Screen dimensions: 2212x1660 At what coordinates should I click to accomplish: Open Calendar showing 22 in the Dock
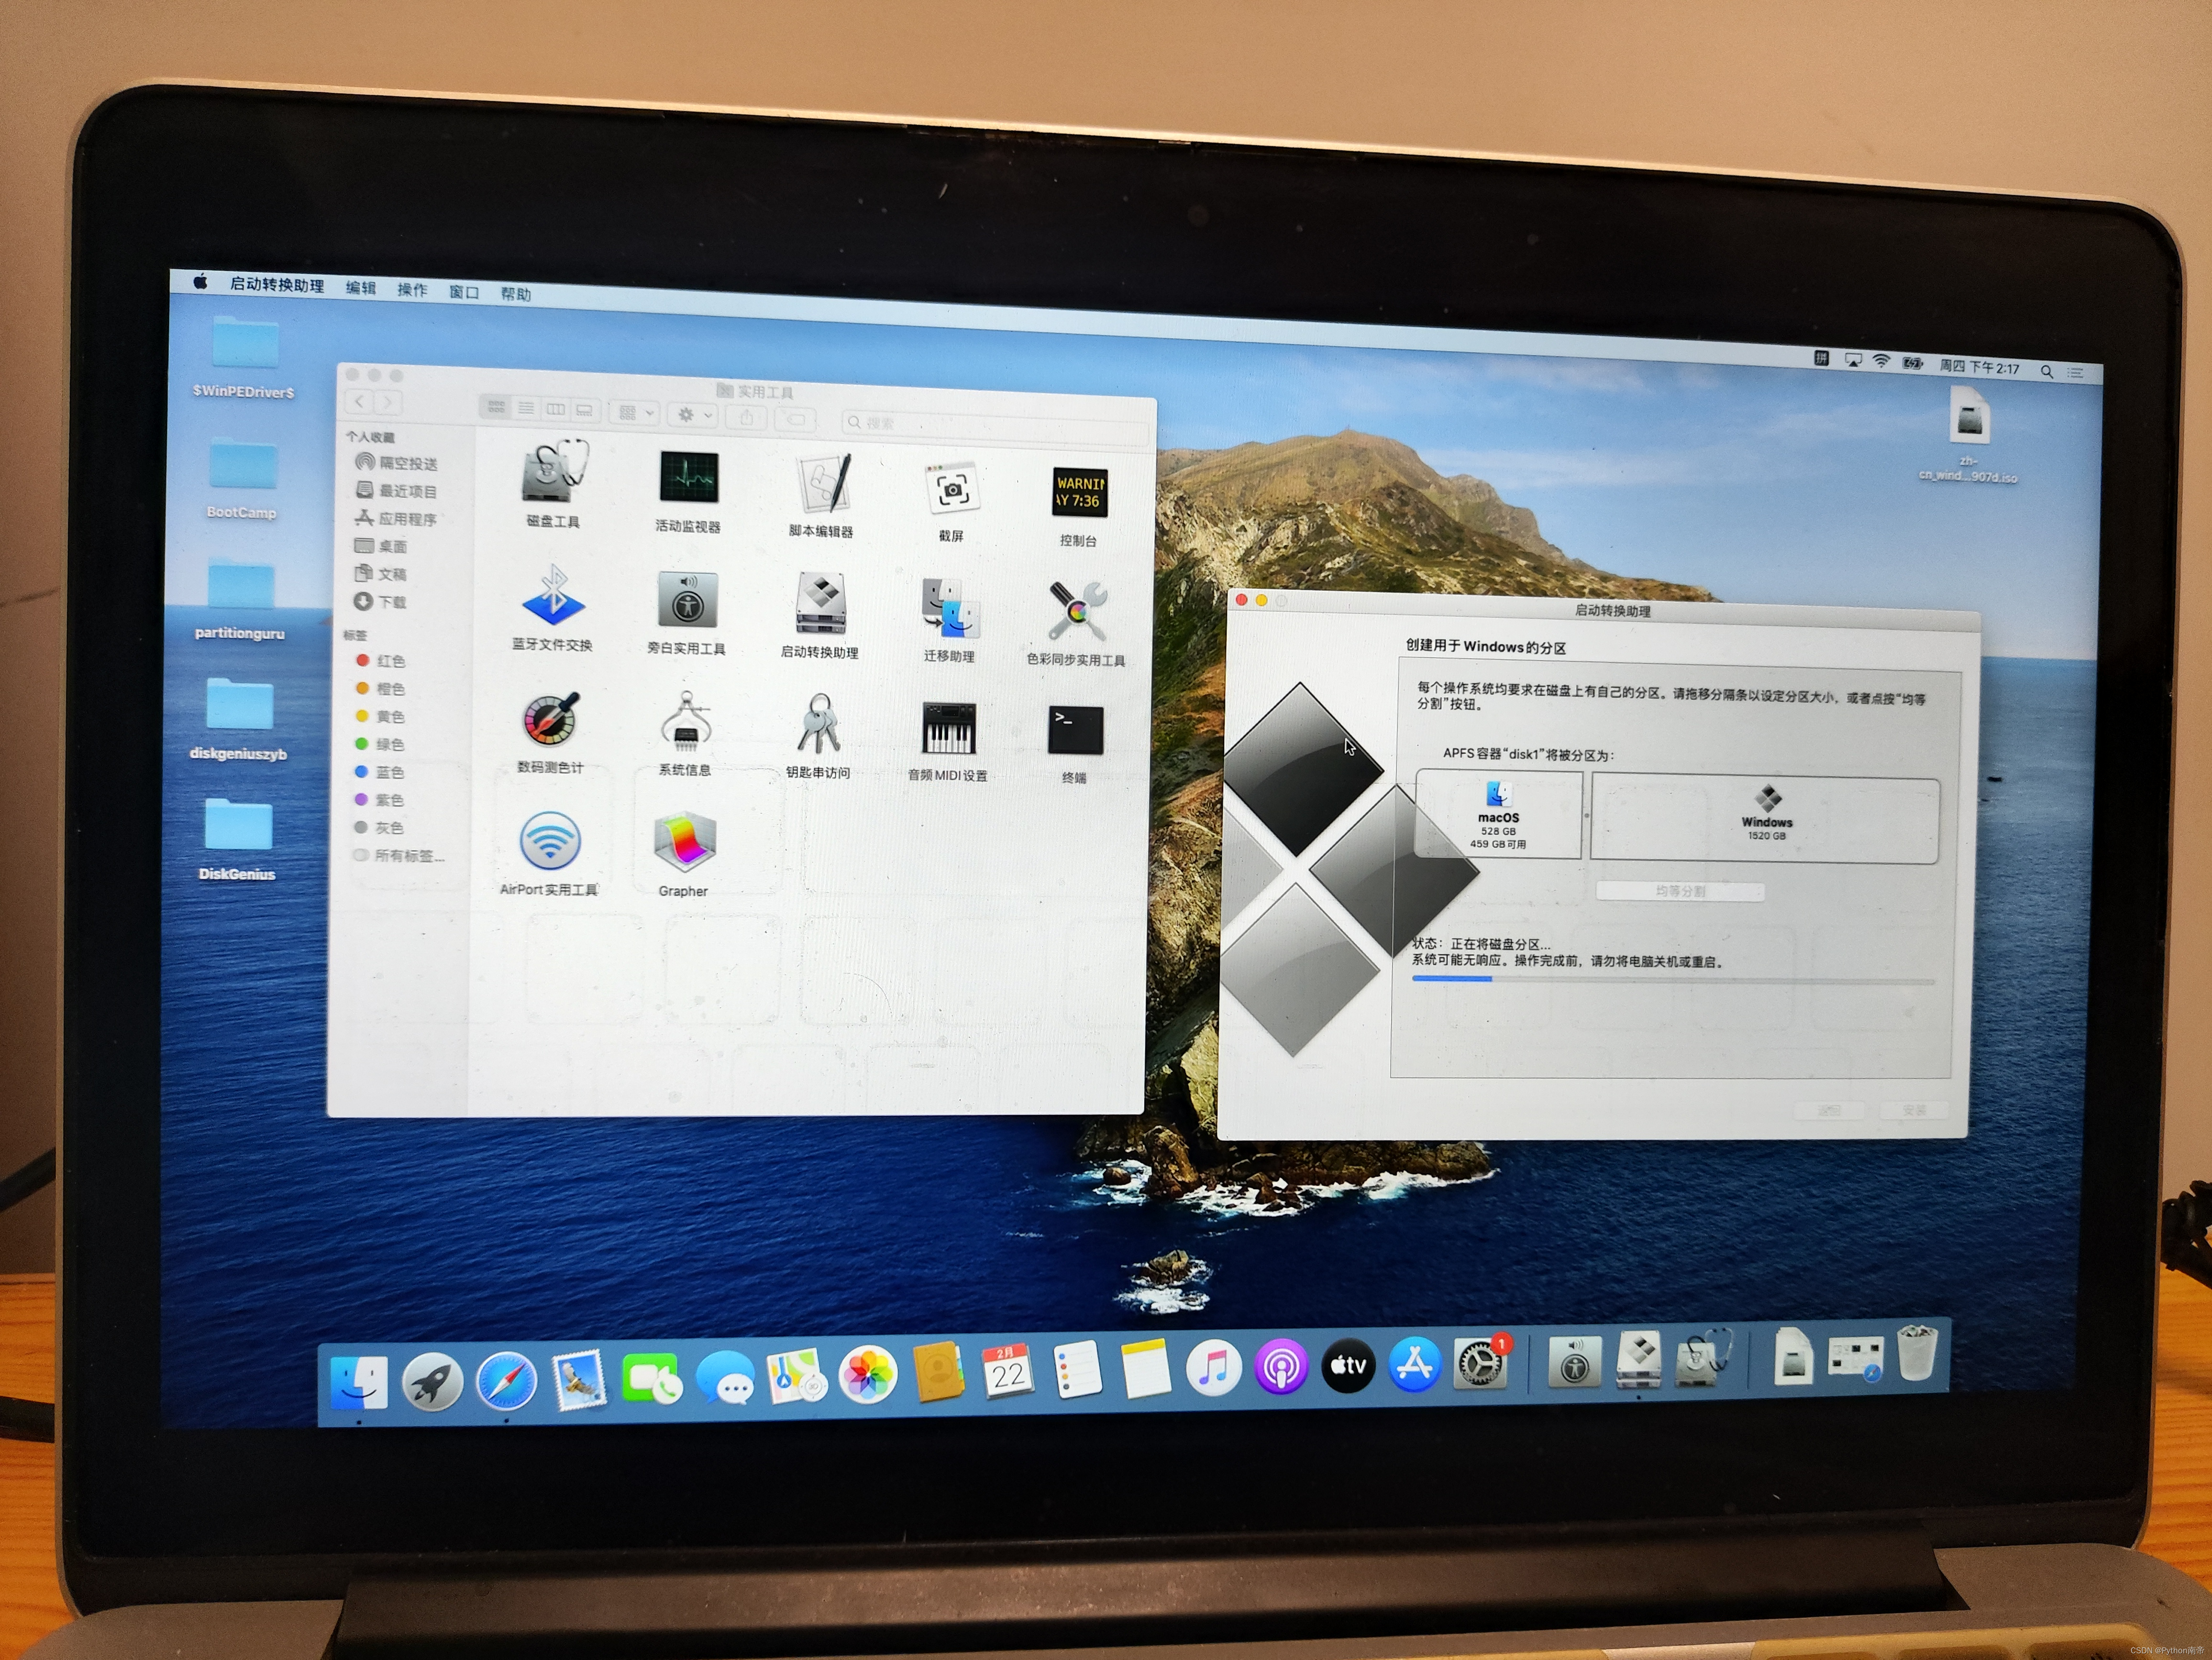coord(1008,1372)
